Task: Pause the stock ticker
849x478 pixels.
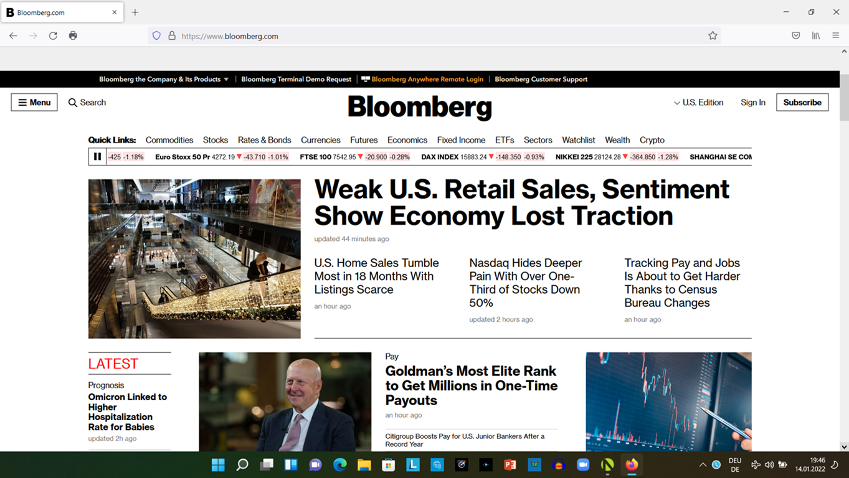Action: 97,157
